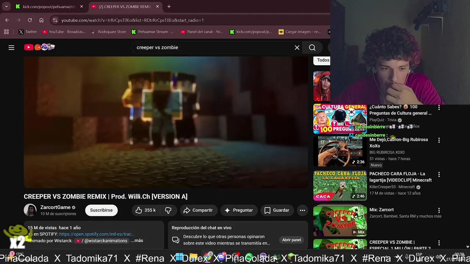Open the Me Dejó,Cabron thumbnail
This screenshot has width=470, height=264.
tap(340, 151)
